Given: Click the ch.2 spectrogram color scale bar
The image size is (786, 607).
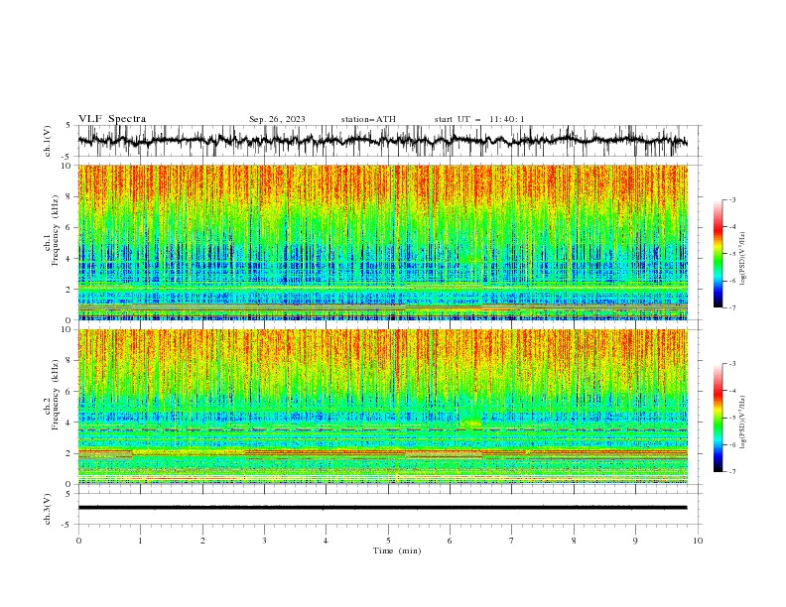Looking at the screenshot, I should [x=719, y=418].
